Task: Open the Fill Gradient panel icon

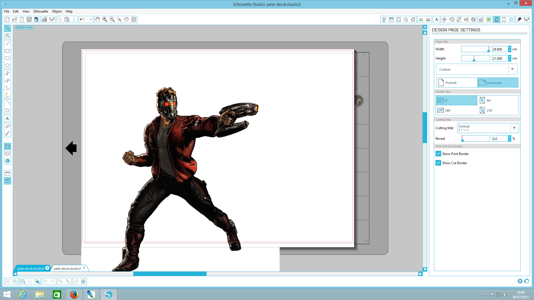Action: (391, 19)
